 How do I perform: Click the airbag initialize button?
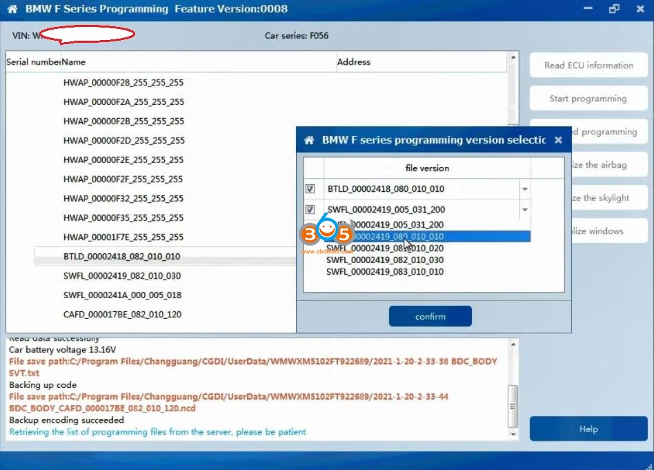pos(609,164)
